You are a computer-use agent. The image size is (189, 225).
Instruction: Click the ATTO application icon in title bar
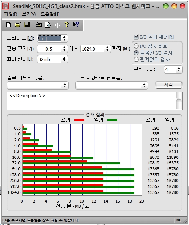click(x=6, y=6)
